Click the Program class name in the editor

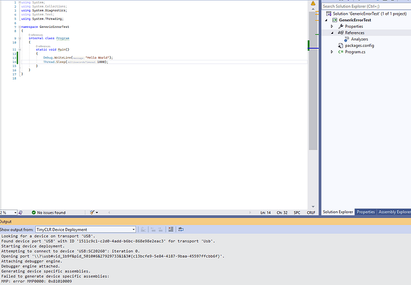(63, 38)
